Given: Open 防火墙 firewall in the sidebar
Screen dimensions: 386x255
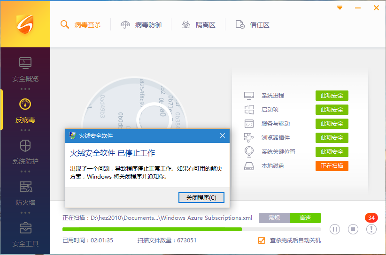Looking at the screenshot, I should point(25,193).
